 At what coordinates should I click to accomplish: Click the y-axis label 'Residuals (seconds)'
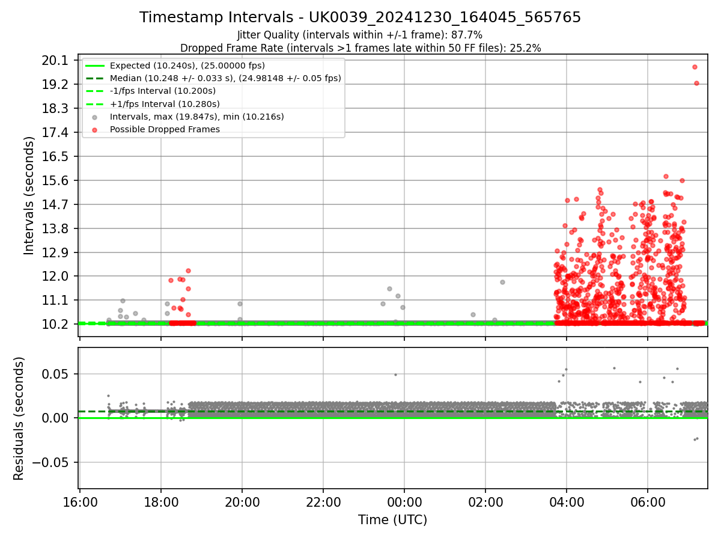click(19, 418)
